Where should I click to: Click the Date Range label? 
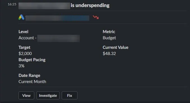[x=29, y=75]
